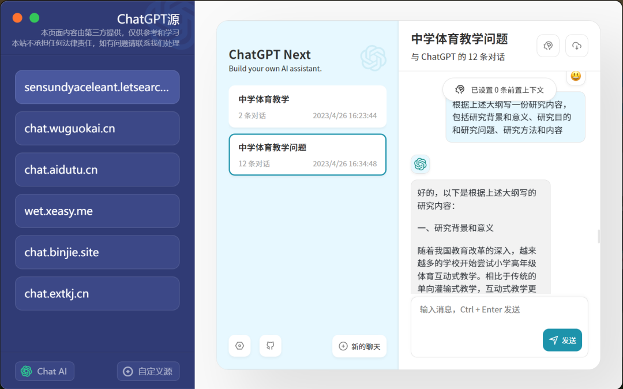The height and width of the screenshot is (389, 623).
Task: Click the chat scrollbar thumb
Action: (599, 237)
